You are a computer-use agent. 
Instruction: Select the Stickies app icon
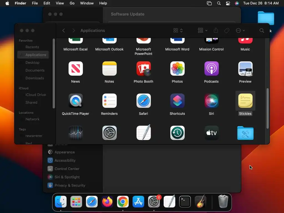(245, 101)
